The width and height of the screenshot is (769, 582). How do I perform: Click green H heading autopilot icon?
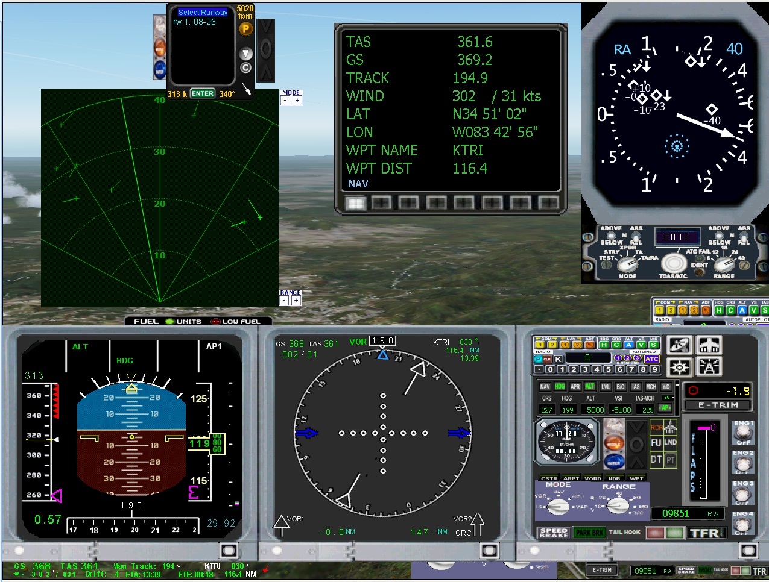(x=604, y=345)
